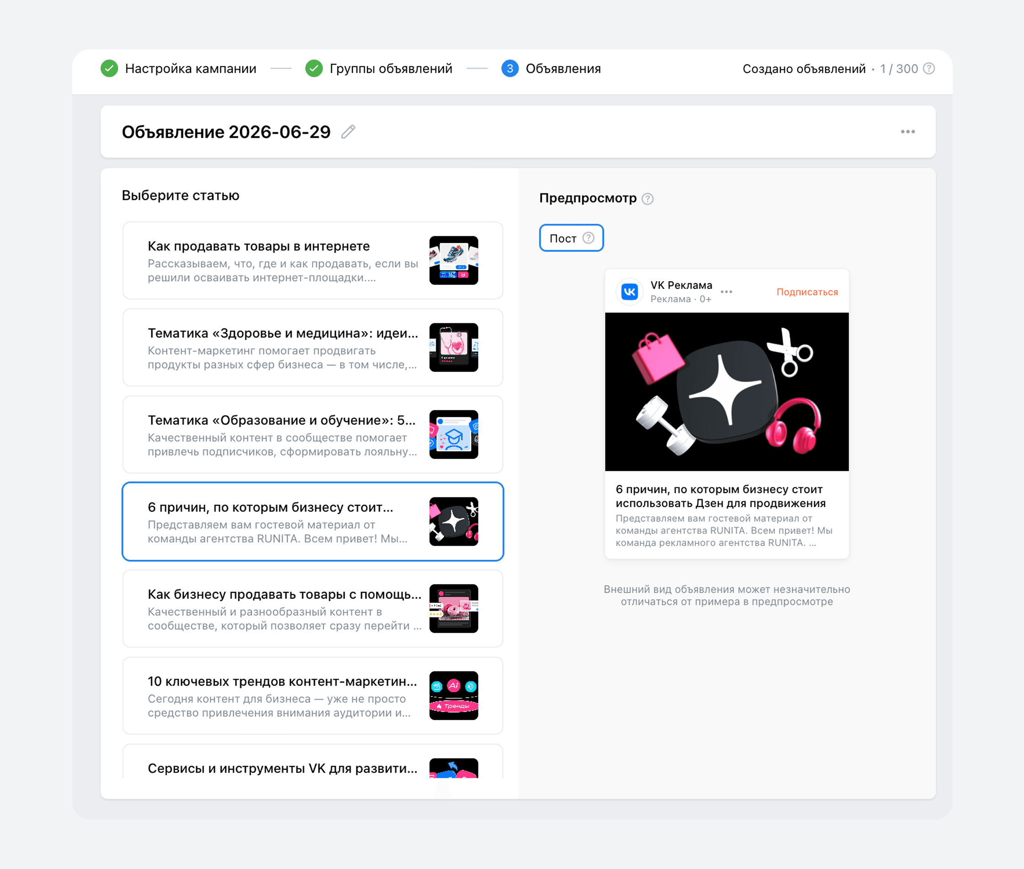Click the pencil icon to rename the ad
Screen dimensions: 1024x869
[x=348, y=132]
